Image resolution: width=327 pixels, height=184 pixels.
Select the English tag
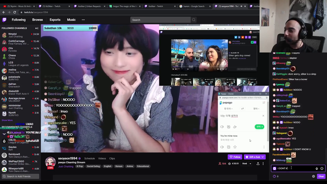108,166
